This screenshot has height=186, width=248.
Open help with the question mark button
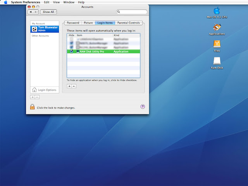[x=143, y=107]
